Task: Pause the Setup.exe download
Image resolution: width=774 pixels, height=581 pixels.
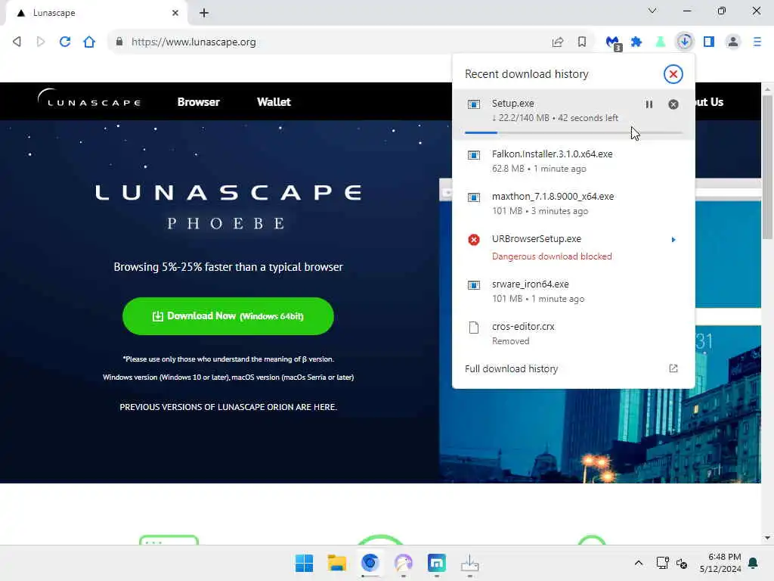Action: coord(649,104)
